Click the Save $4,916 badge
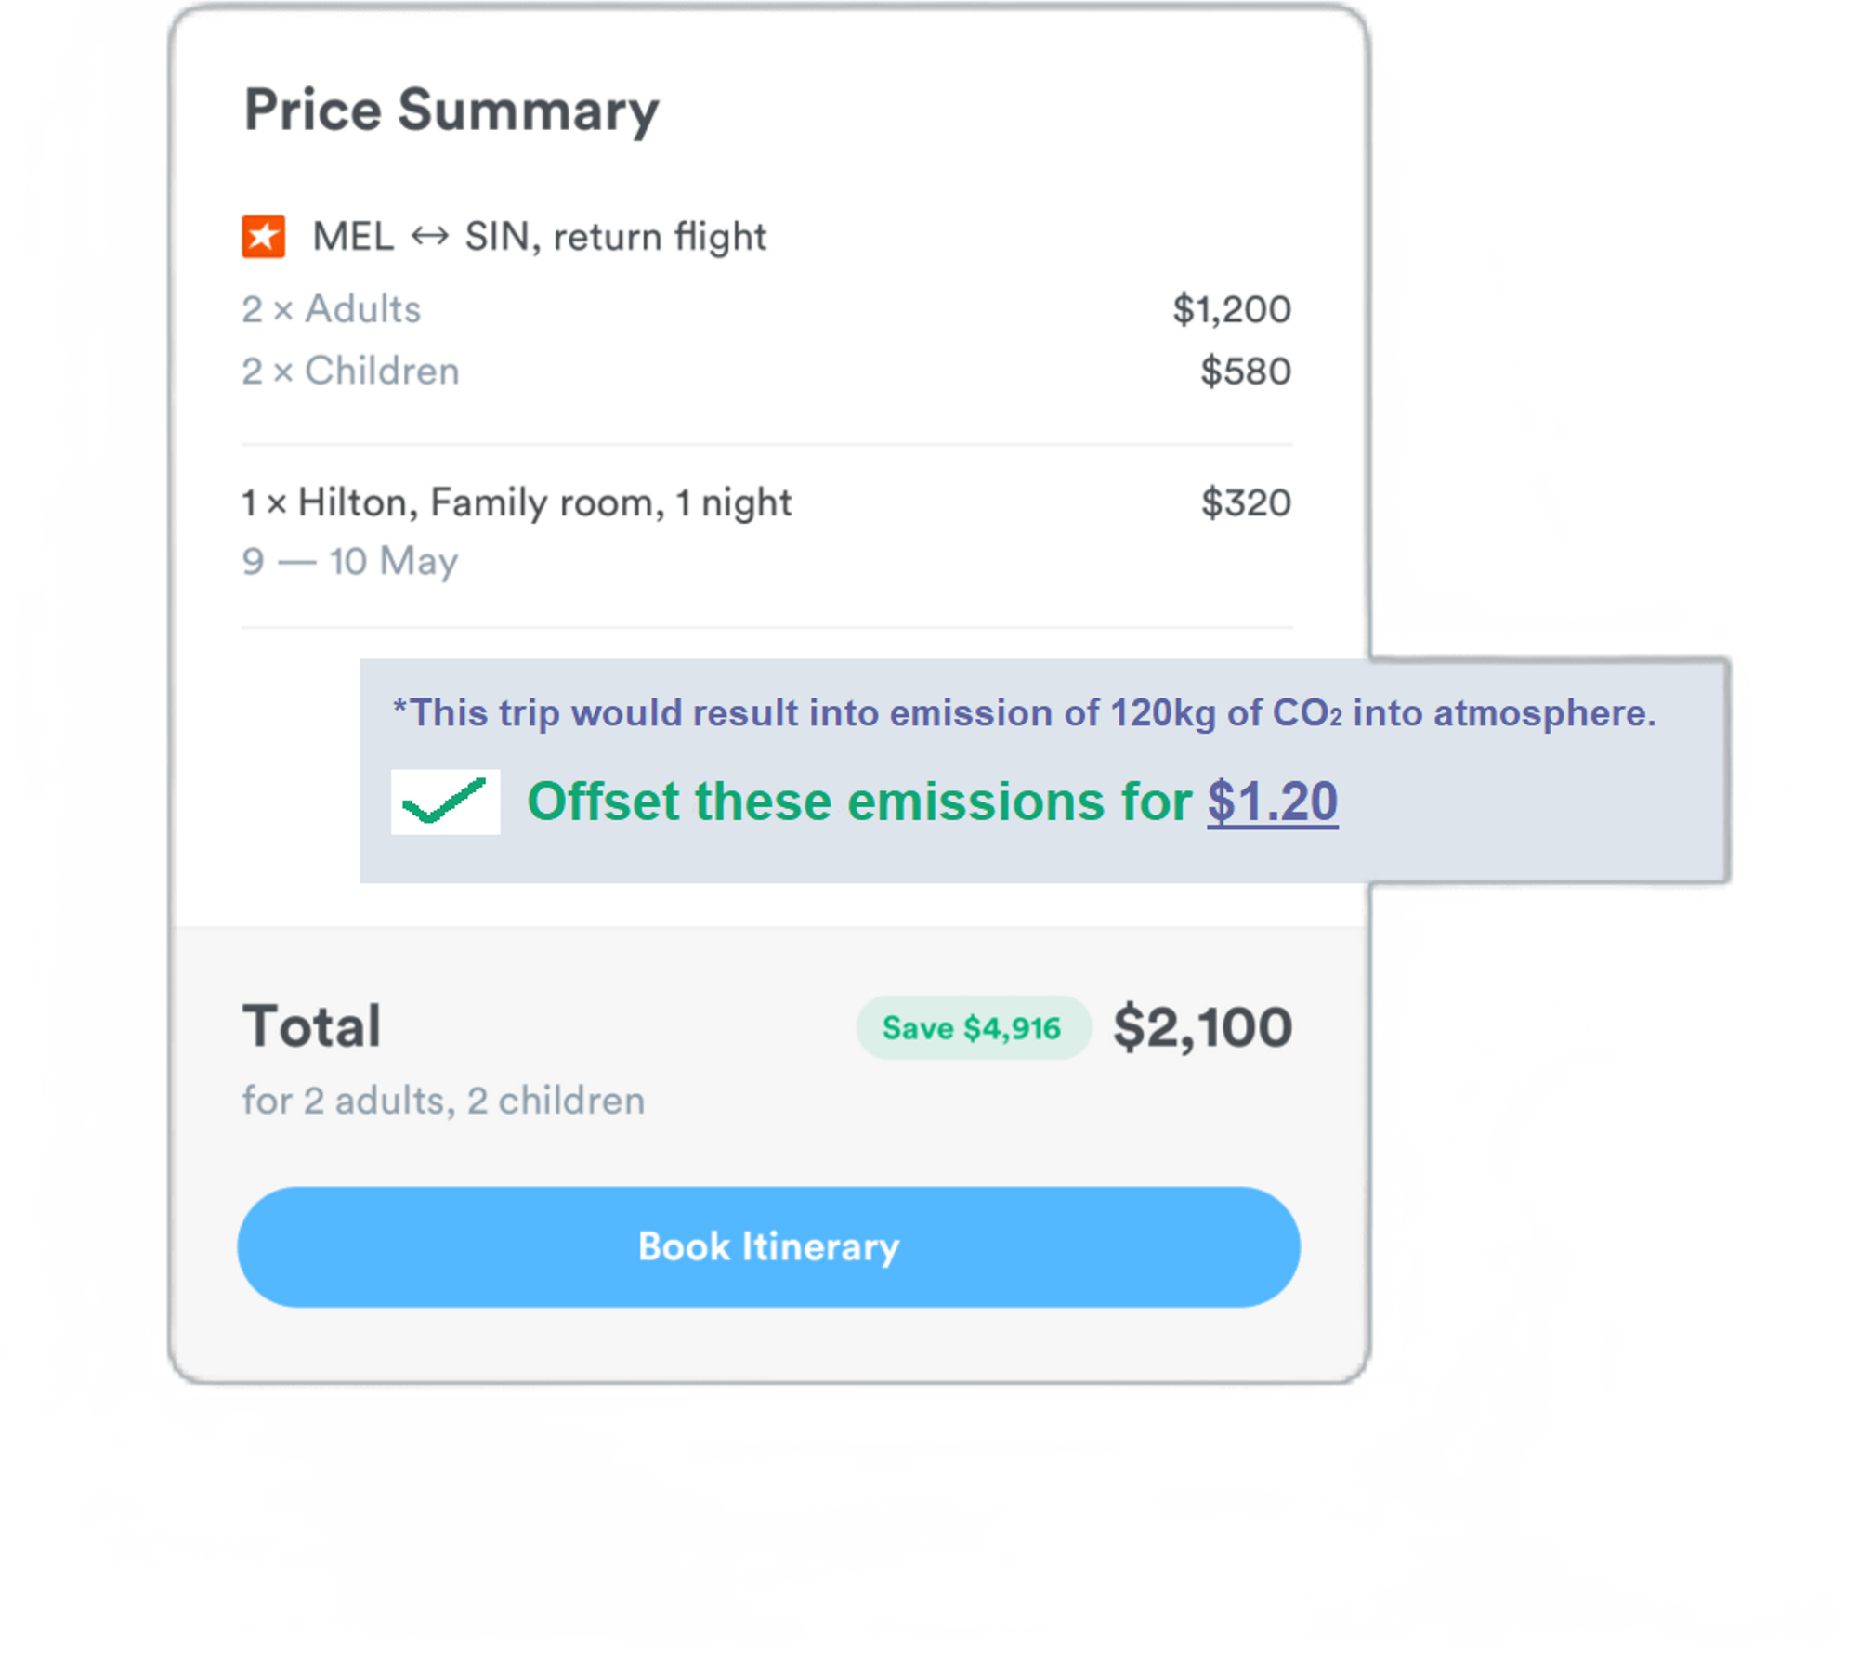The width and height of the screenshot is (1858, 1669). click(x=972, y=1028)
